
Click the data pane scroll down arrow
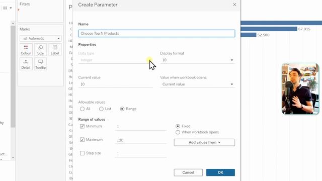pyautogui.click(x=13, y=157)
